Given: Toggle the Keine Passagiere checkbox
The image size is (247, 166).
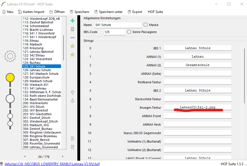Looking at the screenshot, I should click(129, 32).
